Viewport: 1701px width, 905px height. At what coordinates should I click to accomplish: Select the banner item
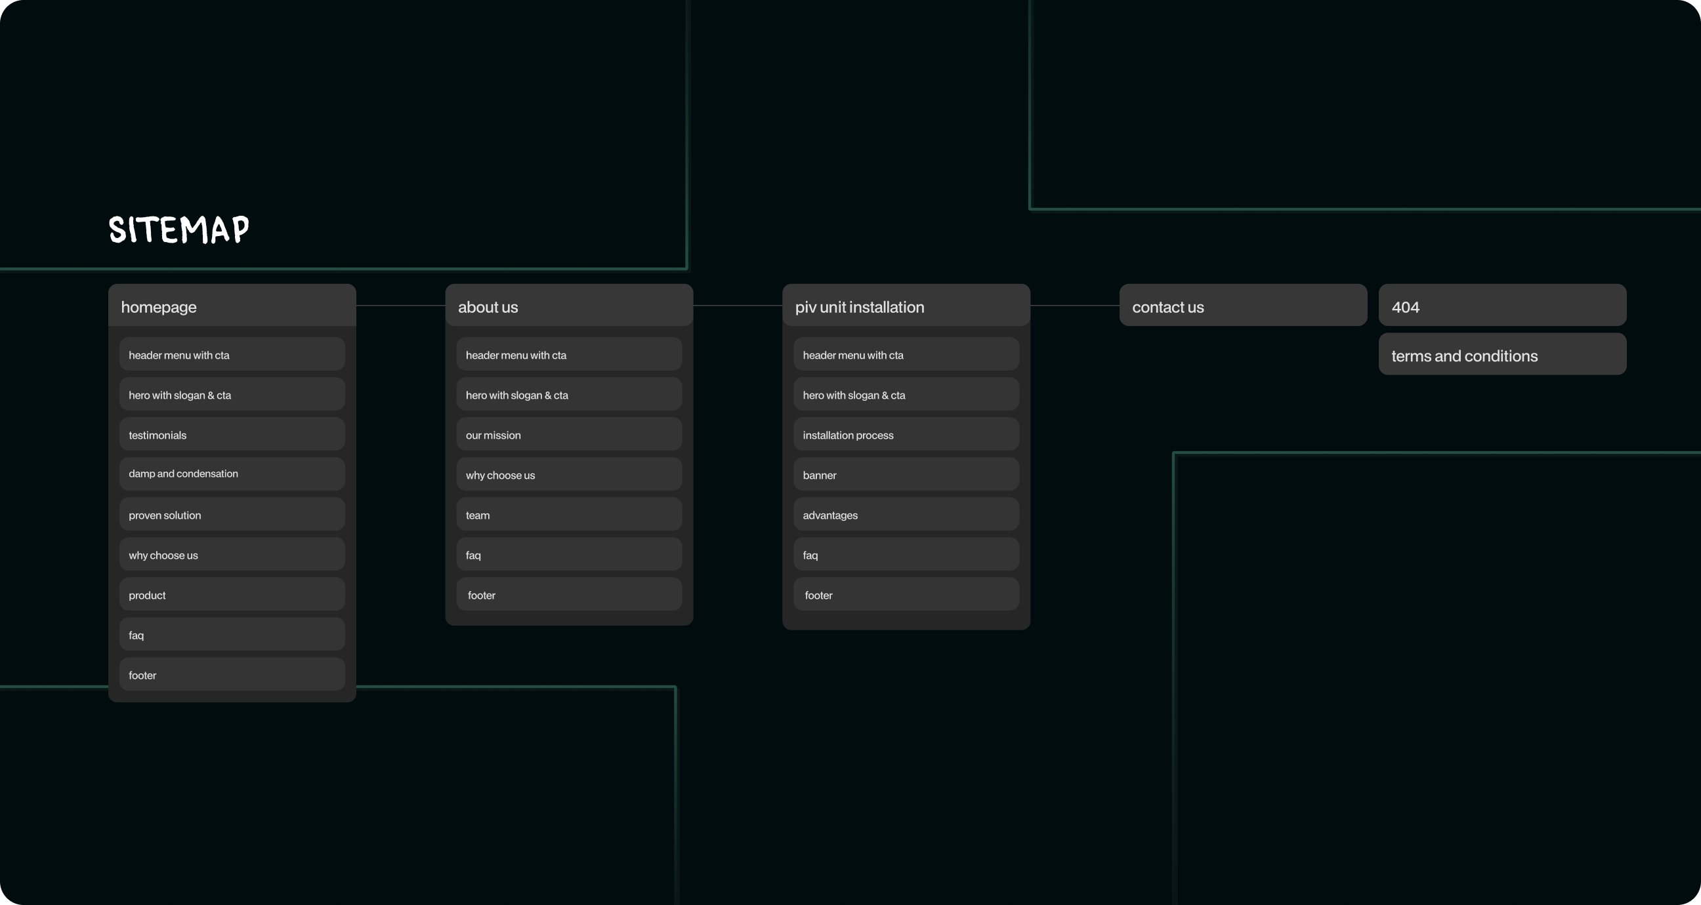tap(906, 475)
